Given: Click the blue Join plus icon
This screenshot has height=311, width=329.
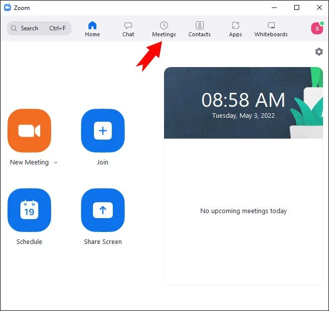Looking at the screenshot, I should point(103,131).
